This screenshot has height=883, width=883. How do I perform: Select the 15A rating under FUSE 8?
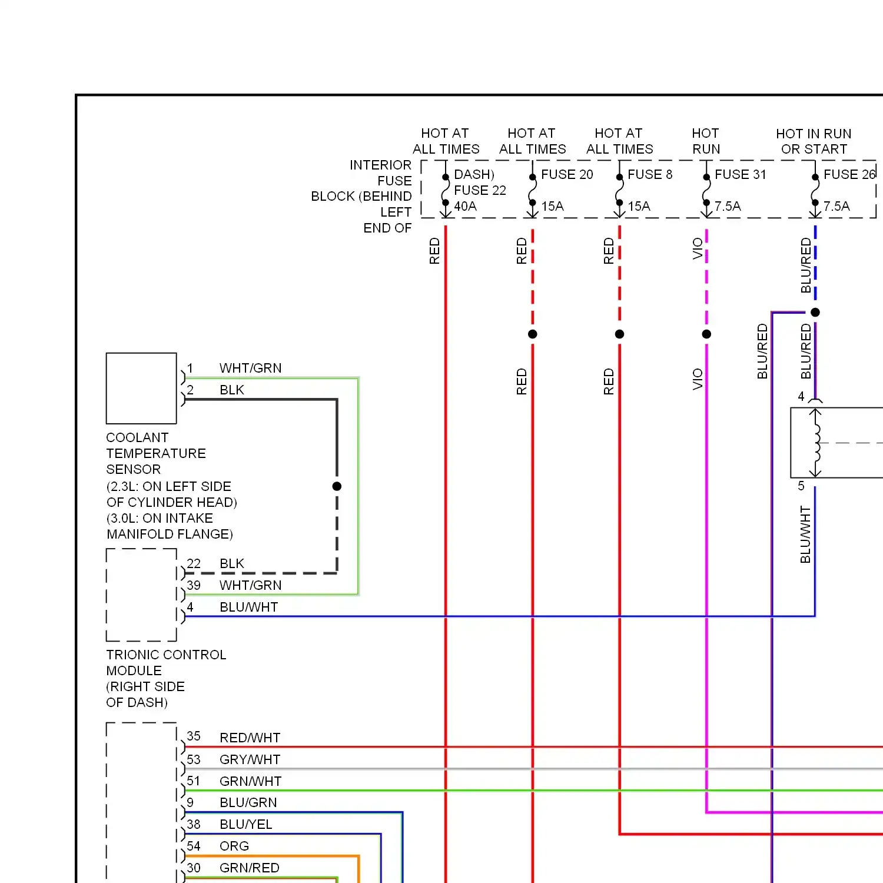pos(639,207)
